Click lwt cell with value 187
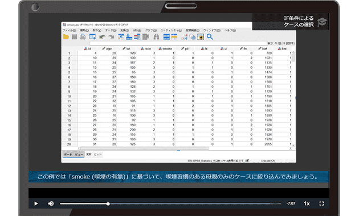The width and height of the screenshot is (359, 216). [127, 63]
